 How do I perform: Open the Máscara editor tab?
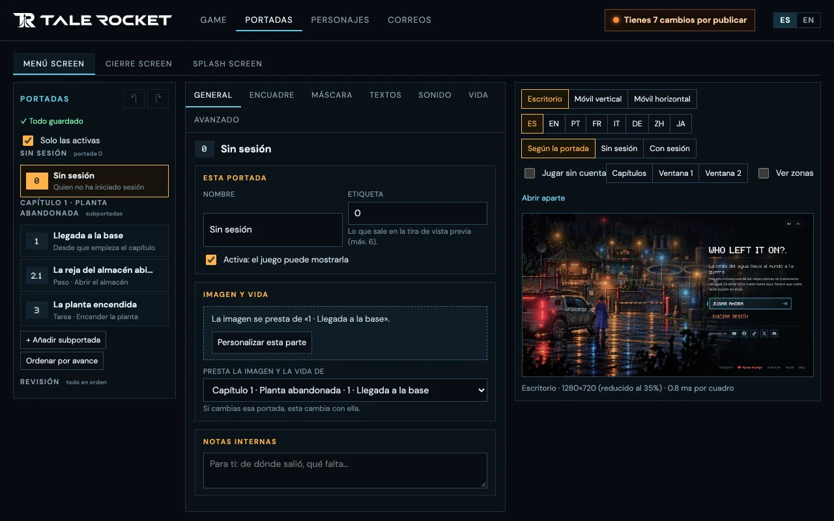[332, 95]
